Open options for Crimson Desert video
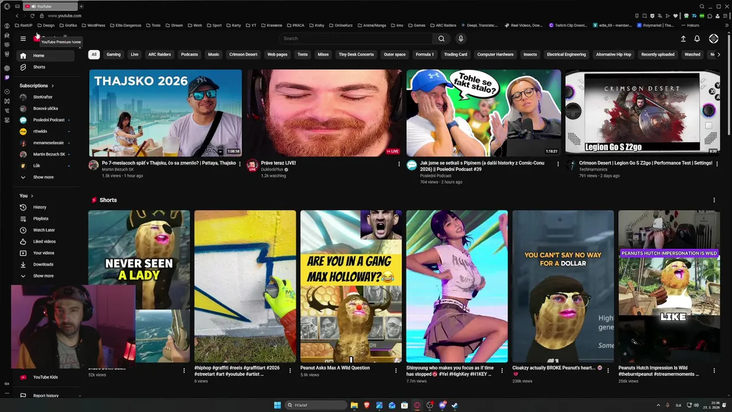This screenshot has width=732, height=412. [x=717, y=164]
